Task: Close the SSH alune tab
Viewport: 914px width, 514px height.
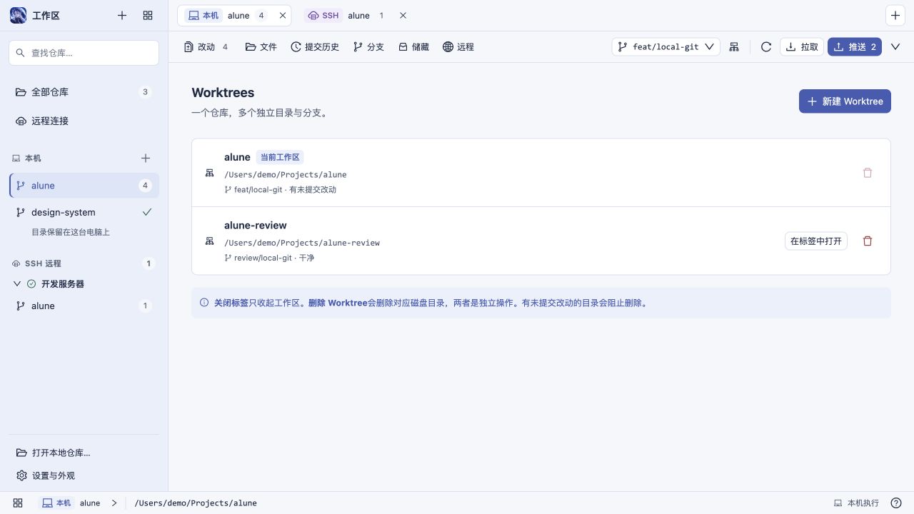Action: point(403,16)
